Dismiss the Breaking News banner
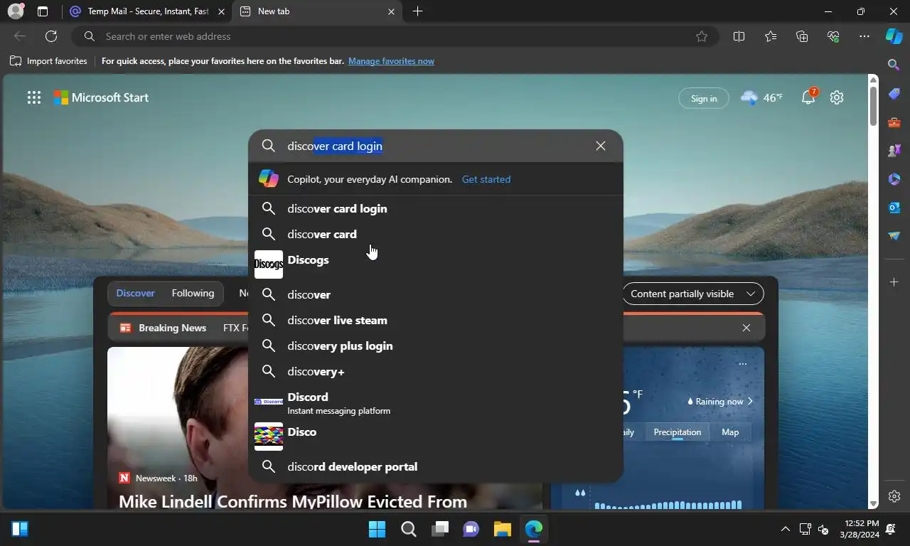Screen dimensions: 910x546 pyautogui.click(x=746, y=328)
